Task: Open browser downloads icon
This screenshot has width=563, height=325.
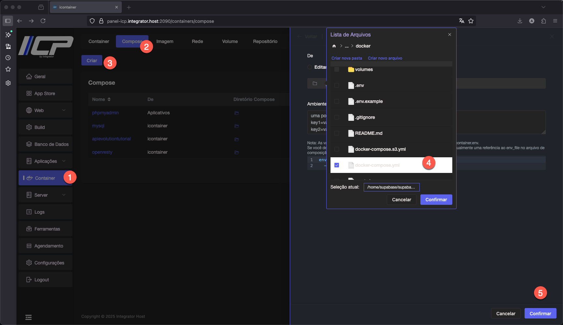Action: [x=520, y=21]
